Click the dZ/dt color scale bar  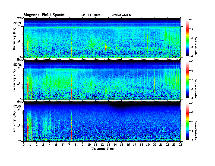tap(187, 122)
